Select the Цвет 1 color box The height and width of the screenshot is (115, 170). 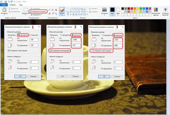click(x=112, y=10)
